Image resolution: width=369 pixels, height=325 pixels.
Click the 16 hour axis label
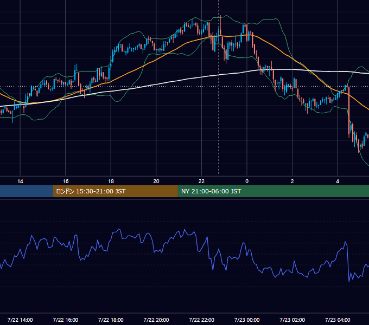[66, 181]
